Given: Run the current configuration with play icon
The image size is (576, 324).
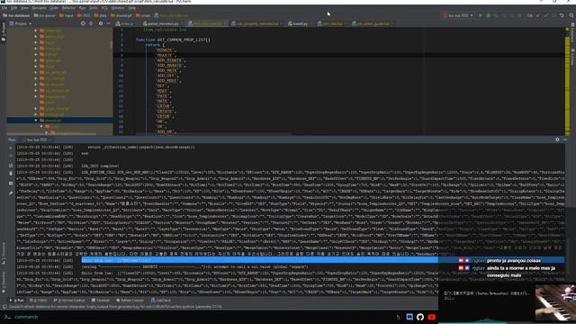Looking at the screenshot, I should (480, 15).
